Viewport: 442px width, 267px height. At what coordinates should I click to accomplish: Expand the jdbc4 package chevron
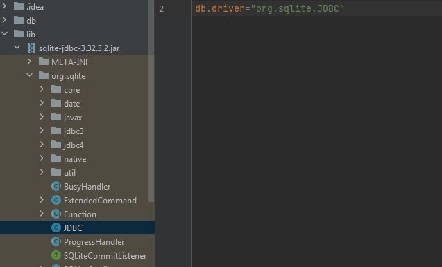tap(42, 145)
